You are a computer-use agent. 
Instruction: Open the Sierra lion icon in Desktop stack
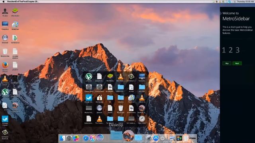(142, 108)
